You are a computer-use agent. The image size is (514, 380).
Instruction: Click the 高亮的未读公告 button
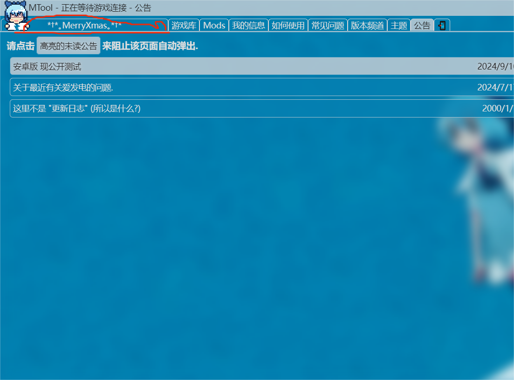coord(69,46)
